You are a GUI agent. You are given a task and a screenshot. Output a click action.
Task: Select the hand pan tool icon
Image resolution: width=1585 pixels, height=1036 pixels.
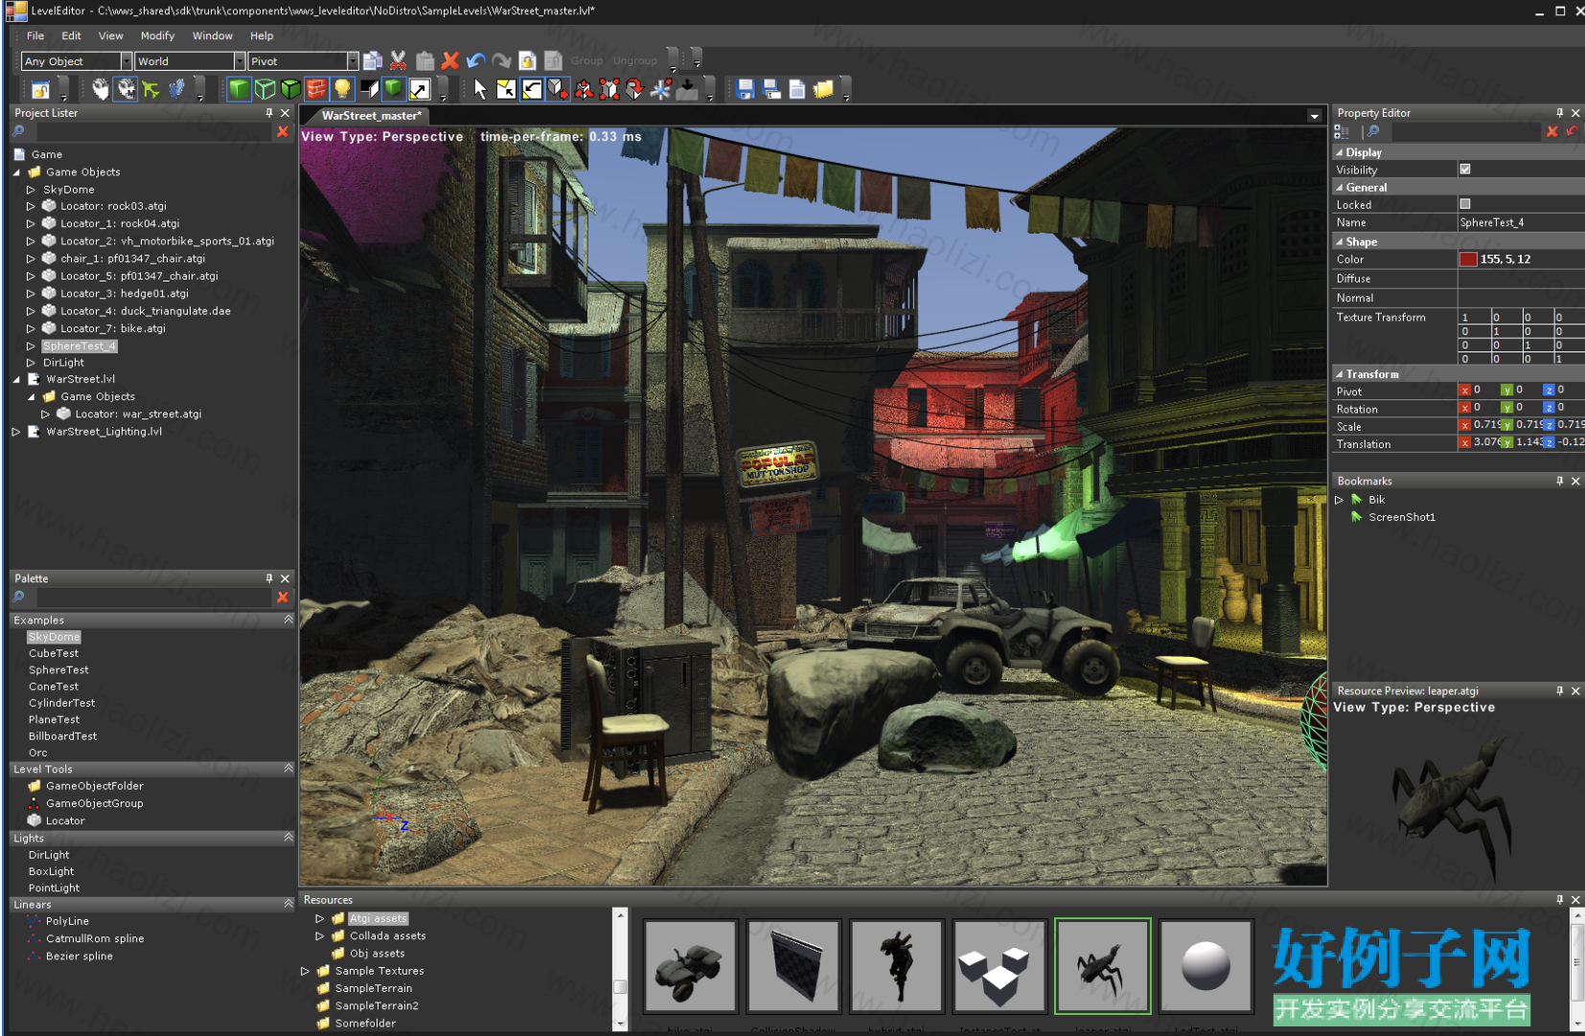(x=101, y=89)
